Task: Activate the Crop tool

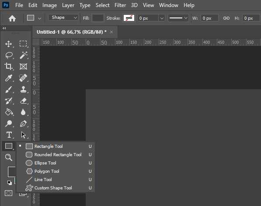Action: (x=8, y=66)
